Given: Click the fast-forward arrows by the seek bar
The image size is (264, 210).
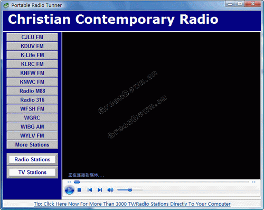Looking at the screenshot, I should [253, 182].
